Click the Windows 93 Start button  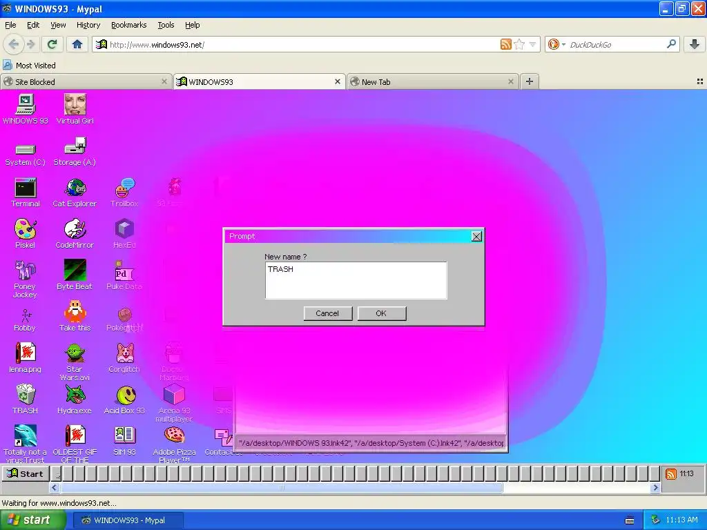click(x=26, y=473)
